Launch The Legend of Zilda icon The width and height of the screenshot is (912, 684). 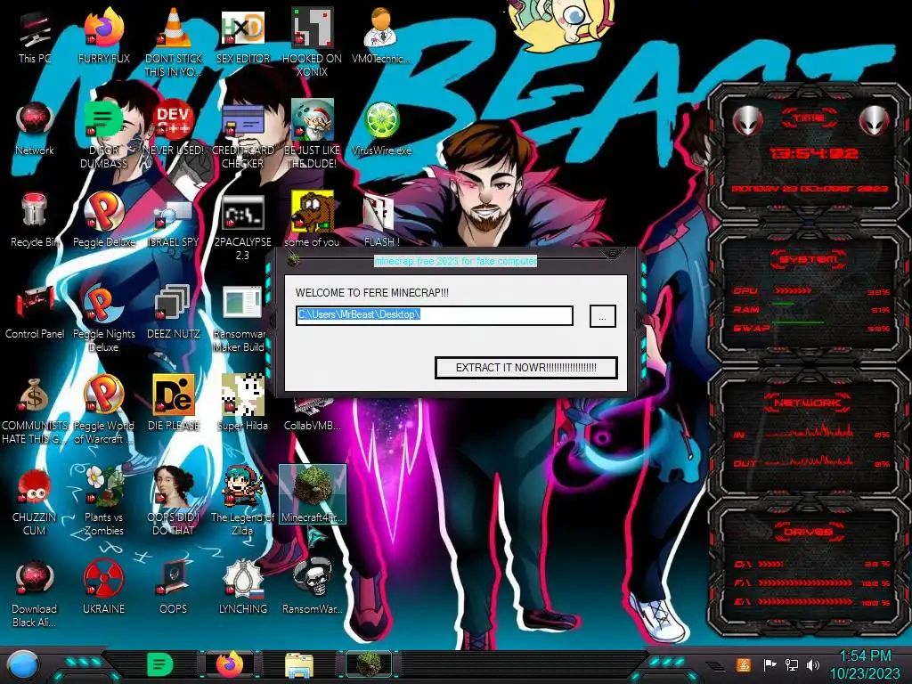point(243,502)
